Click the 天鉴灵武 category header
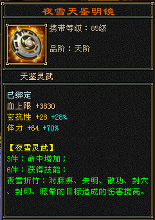 pyautogui.click(x=37, y=77)
